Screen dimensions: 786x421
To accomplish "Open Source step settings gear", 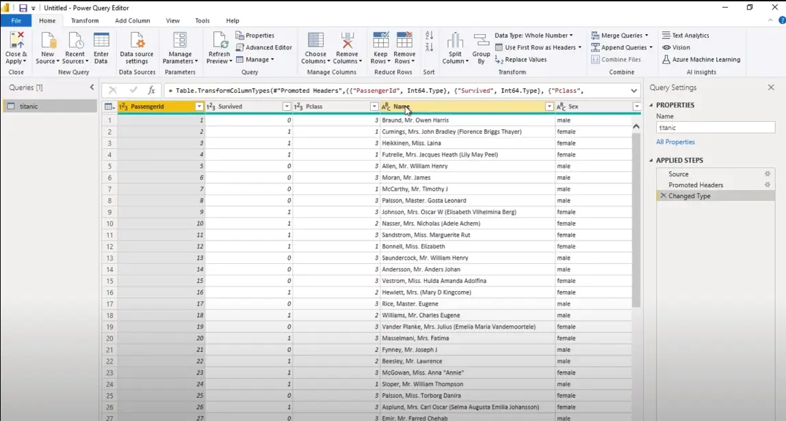I will tap(767, 174).
